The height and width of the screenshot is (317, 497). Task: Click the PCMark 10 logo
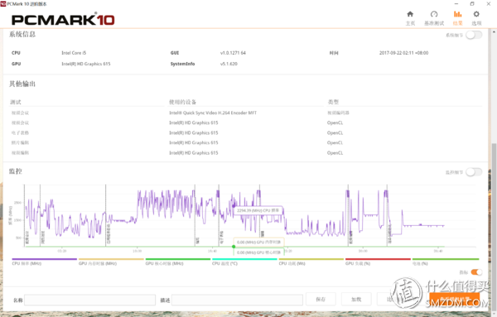point(63,20)
